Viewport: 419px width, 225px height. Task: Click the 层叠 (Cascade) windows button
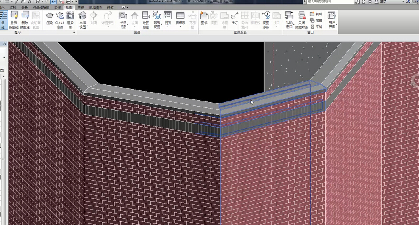[316, 20]
